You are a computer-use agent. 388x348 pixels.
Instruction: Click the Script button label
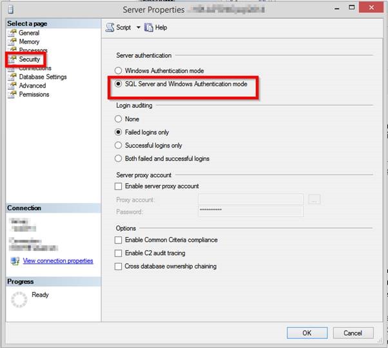tap(124, 28)
